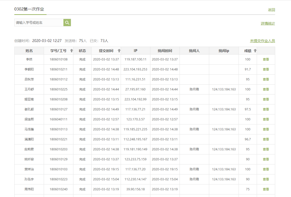View 李然's submission via 查看
291x197 pixels.
coord(266,59)
